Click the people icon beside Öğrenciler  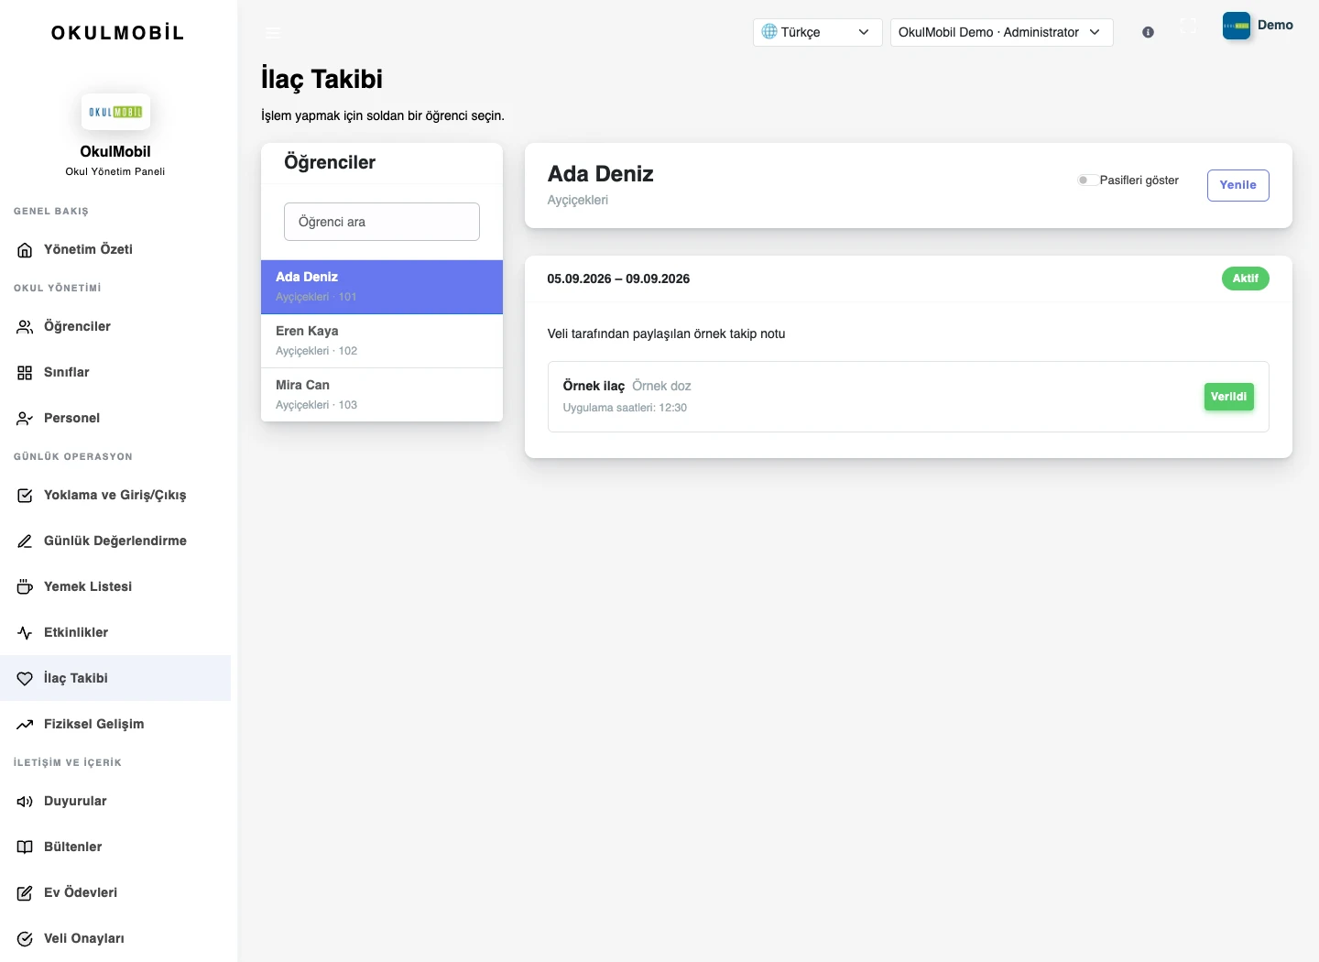[x=25, y=326]
